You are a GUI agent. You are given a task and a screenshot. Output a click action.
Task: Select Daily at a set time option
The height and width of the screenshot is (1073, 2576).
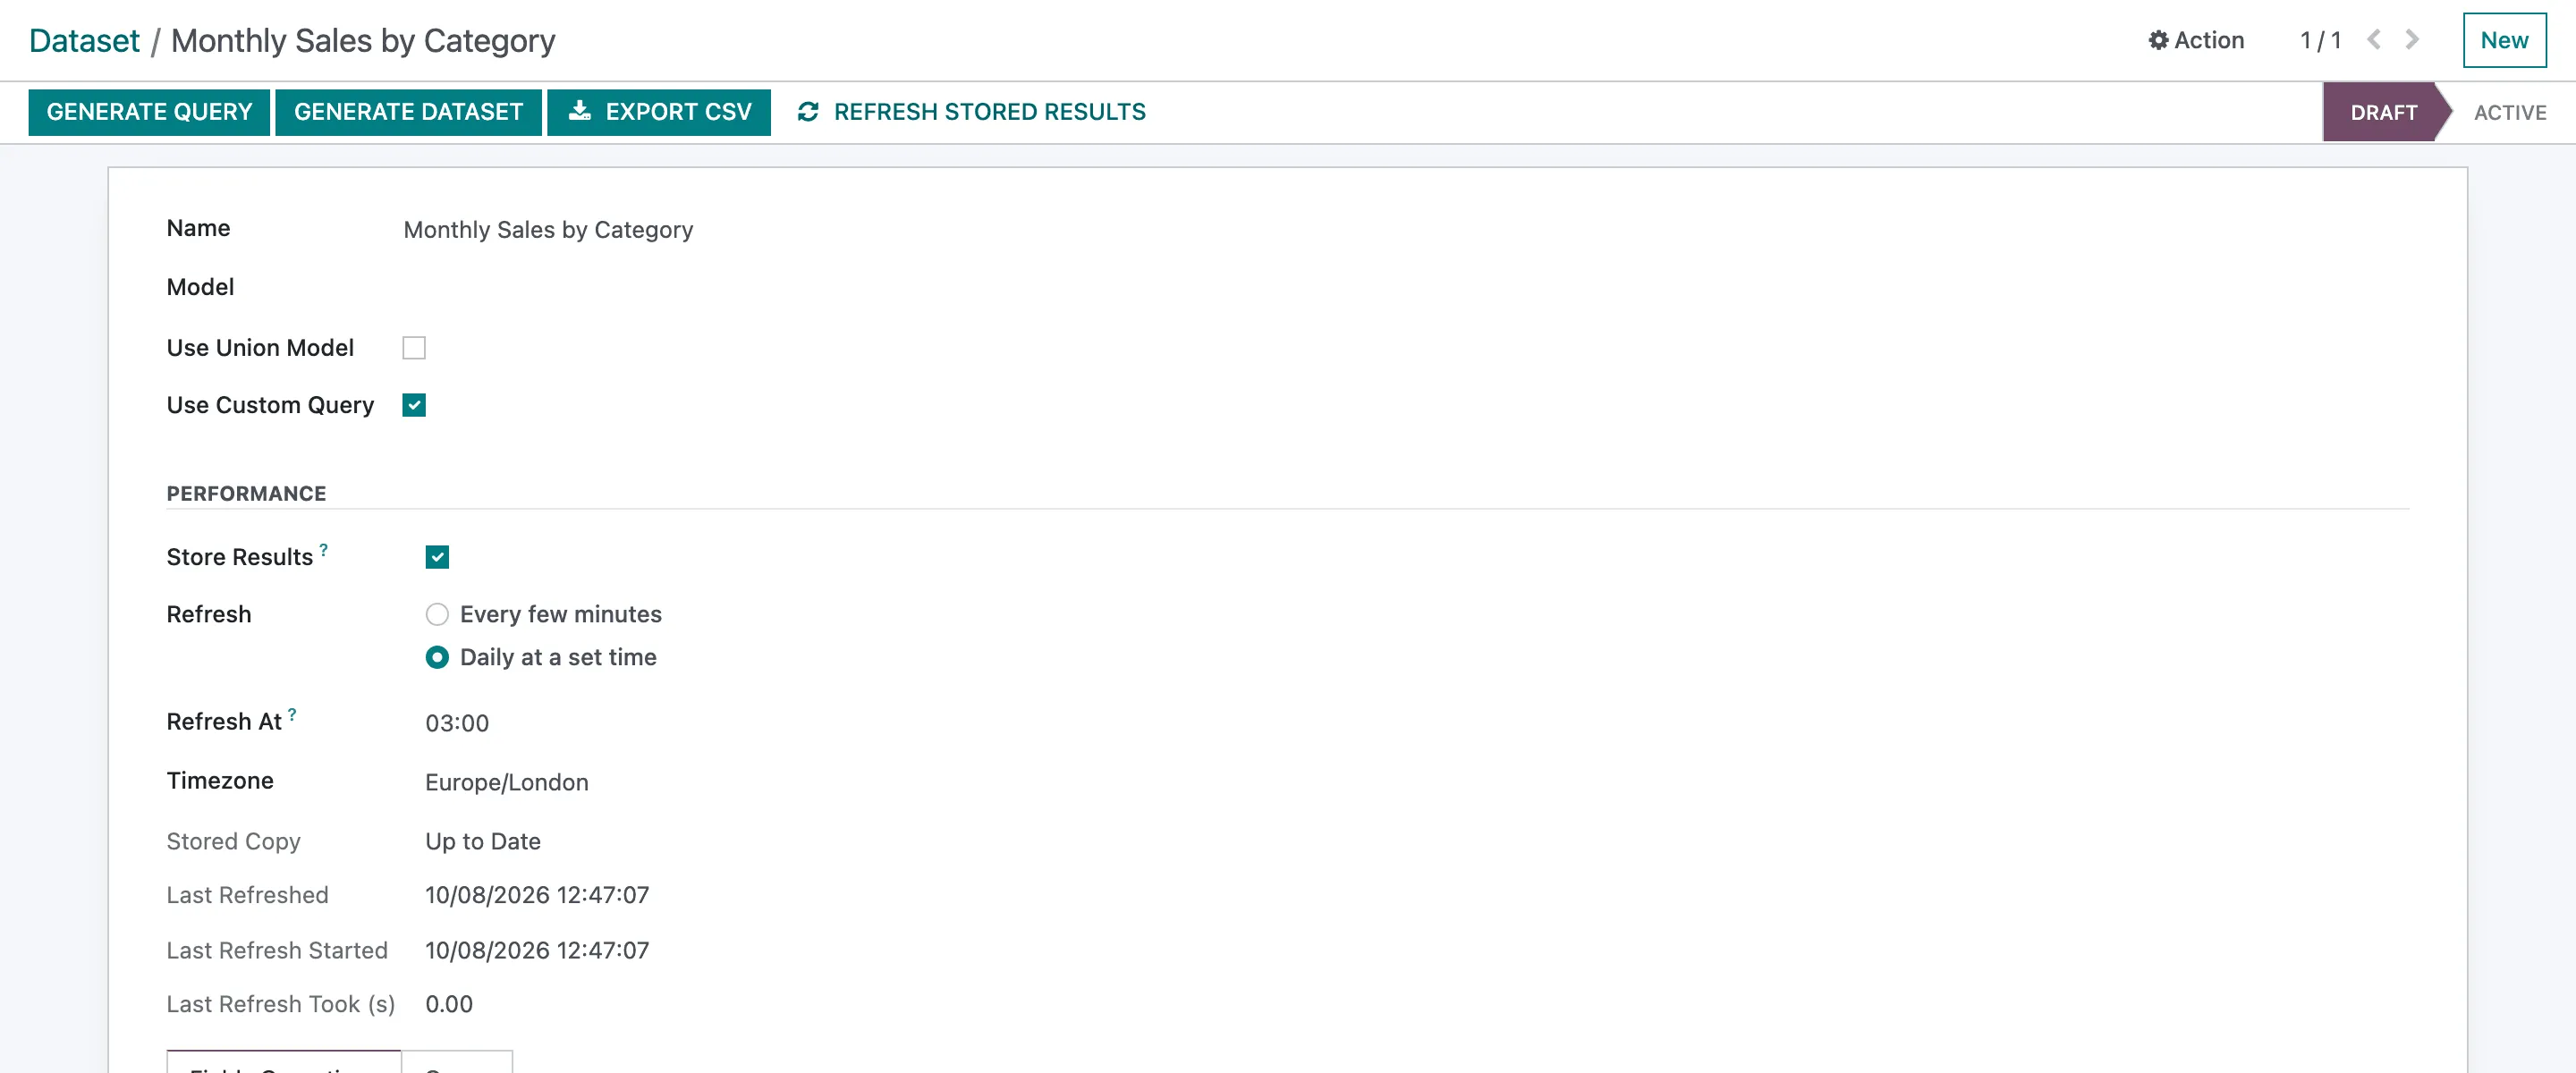pos(437,657)
